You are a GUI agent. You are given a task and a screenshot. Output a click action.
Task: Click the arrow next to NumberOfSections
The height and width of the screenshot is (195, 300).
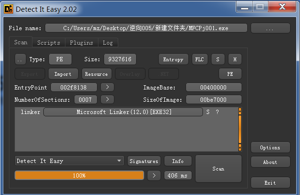[107, 99]
